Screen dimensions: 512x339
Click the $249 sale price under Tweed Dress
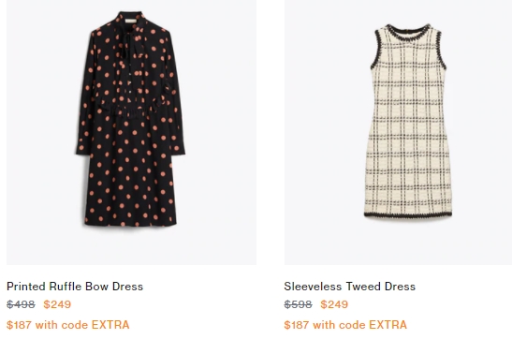point(334,304)
